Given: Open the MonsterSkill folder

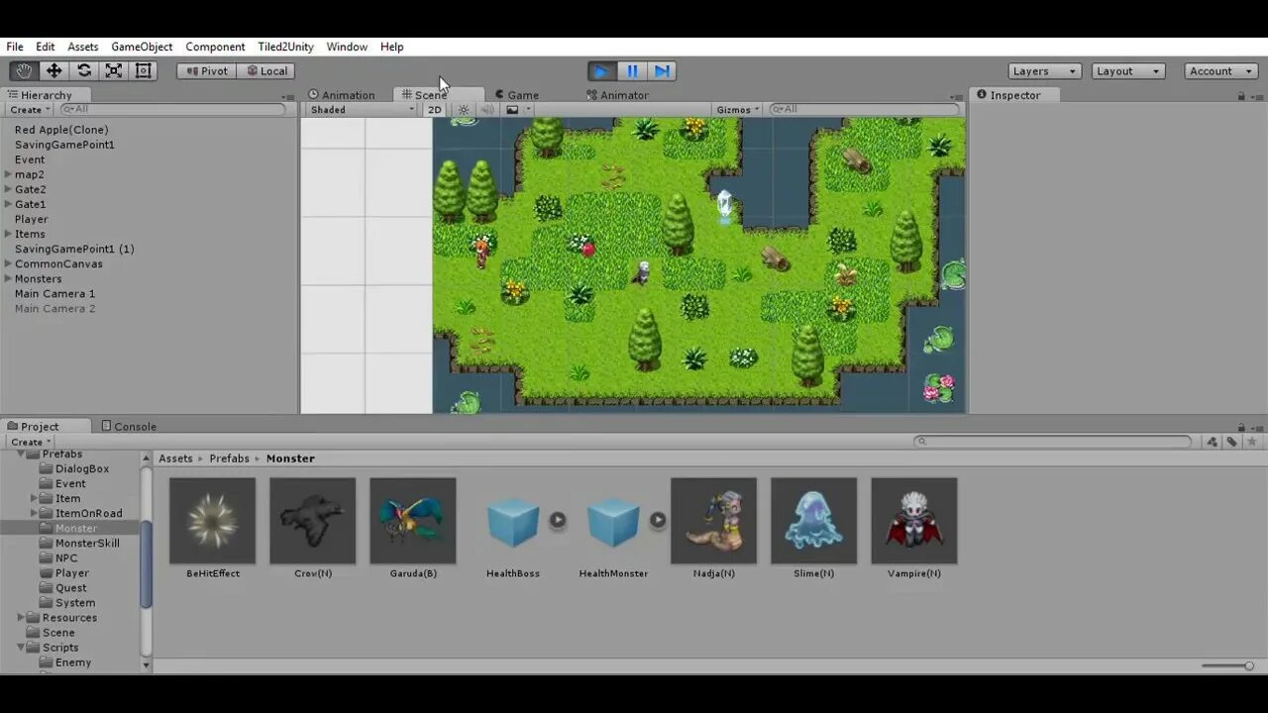Looking at the screenshot, I should [x=87, y=543].
